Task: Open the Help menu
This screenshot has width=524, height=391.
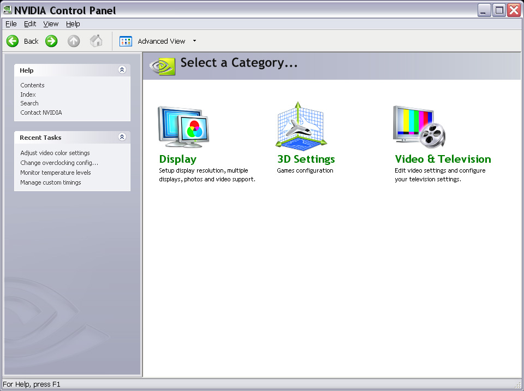Action: click(73, 23)
